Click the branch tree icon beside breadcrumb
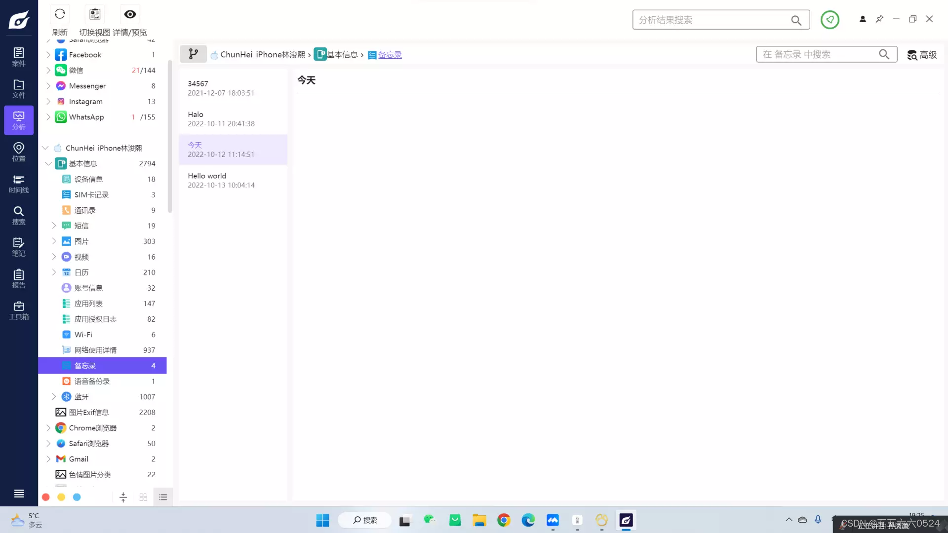The image size is (948, 533). [x=193, y=54]
